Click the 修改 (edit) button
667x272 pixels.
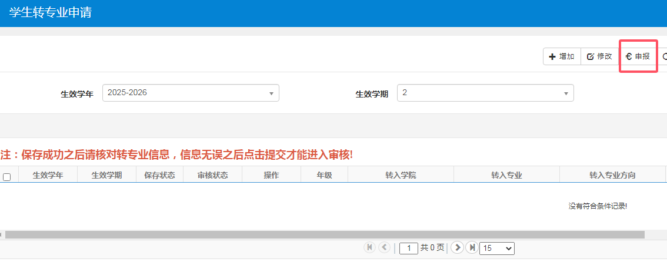pos(599,56)
